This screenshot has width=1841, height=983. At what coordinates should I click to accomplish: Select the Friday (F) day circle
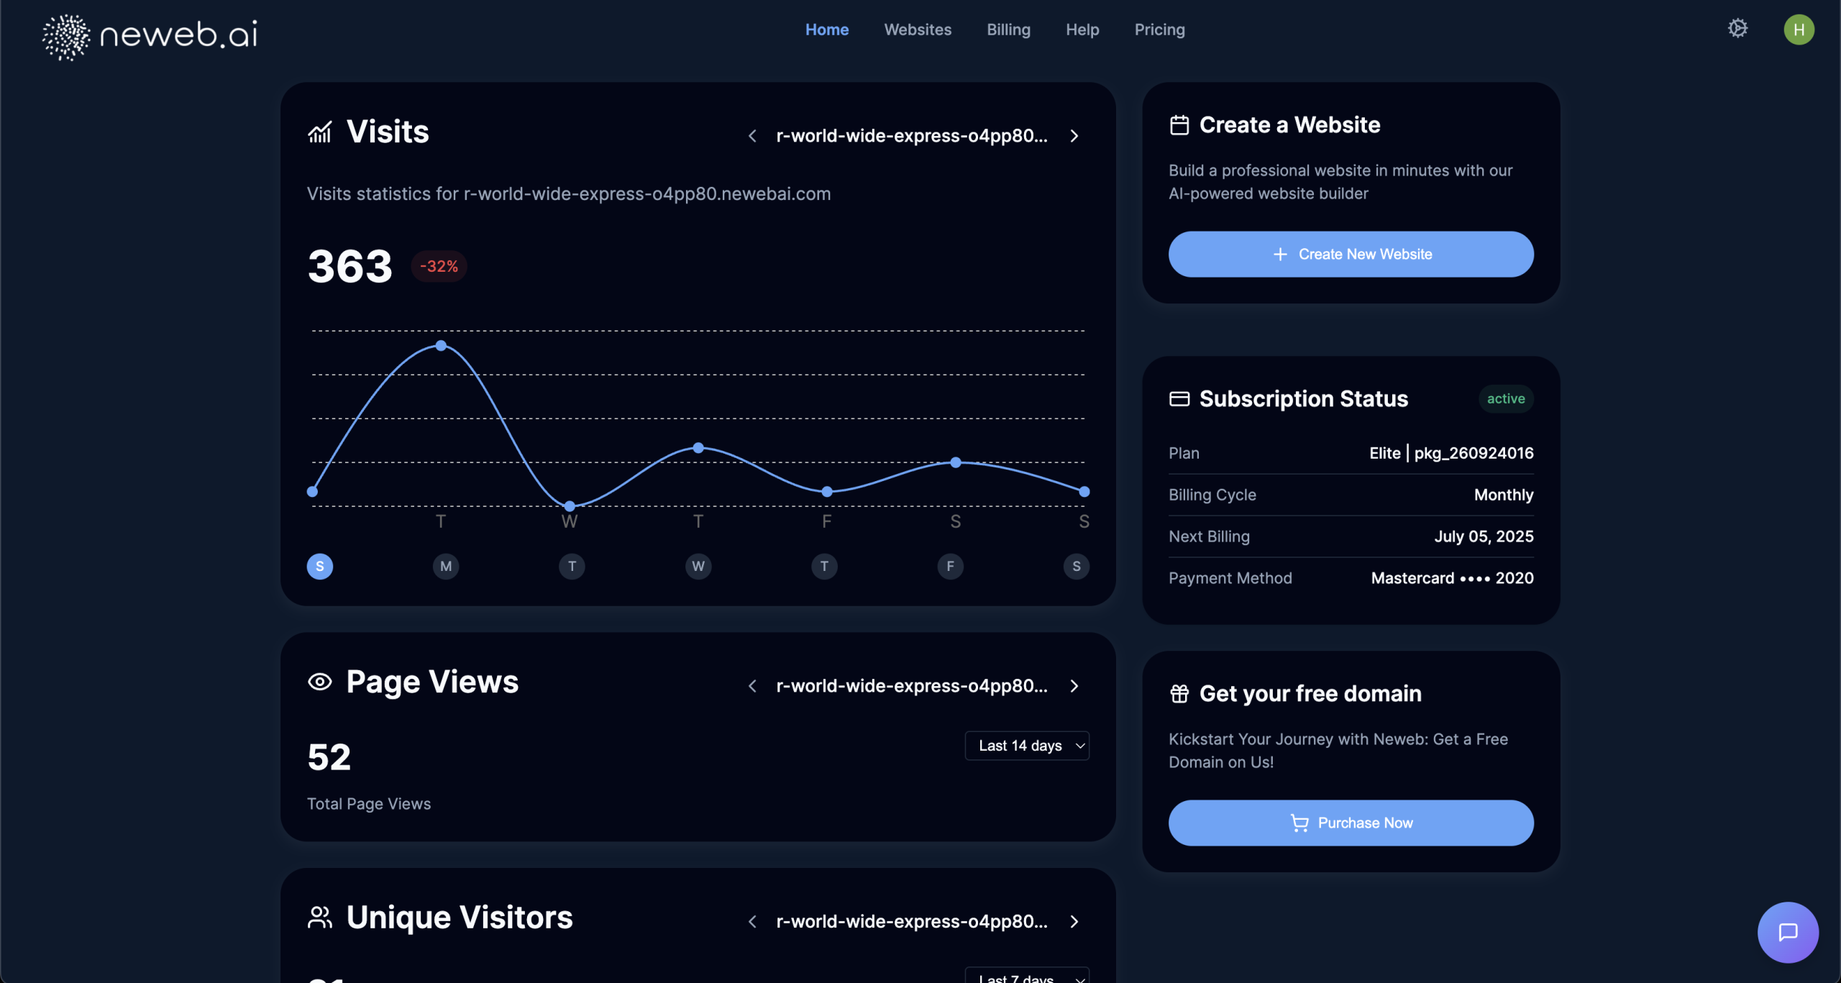(x=950, y=567)
